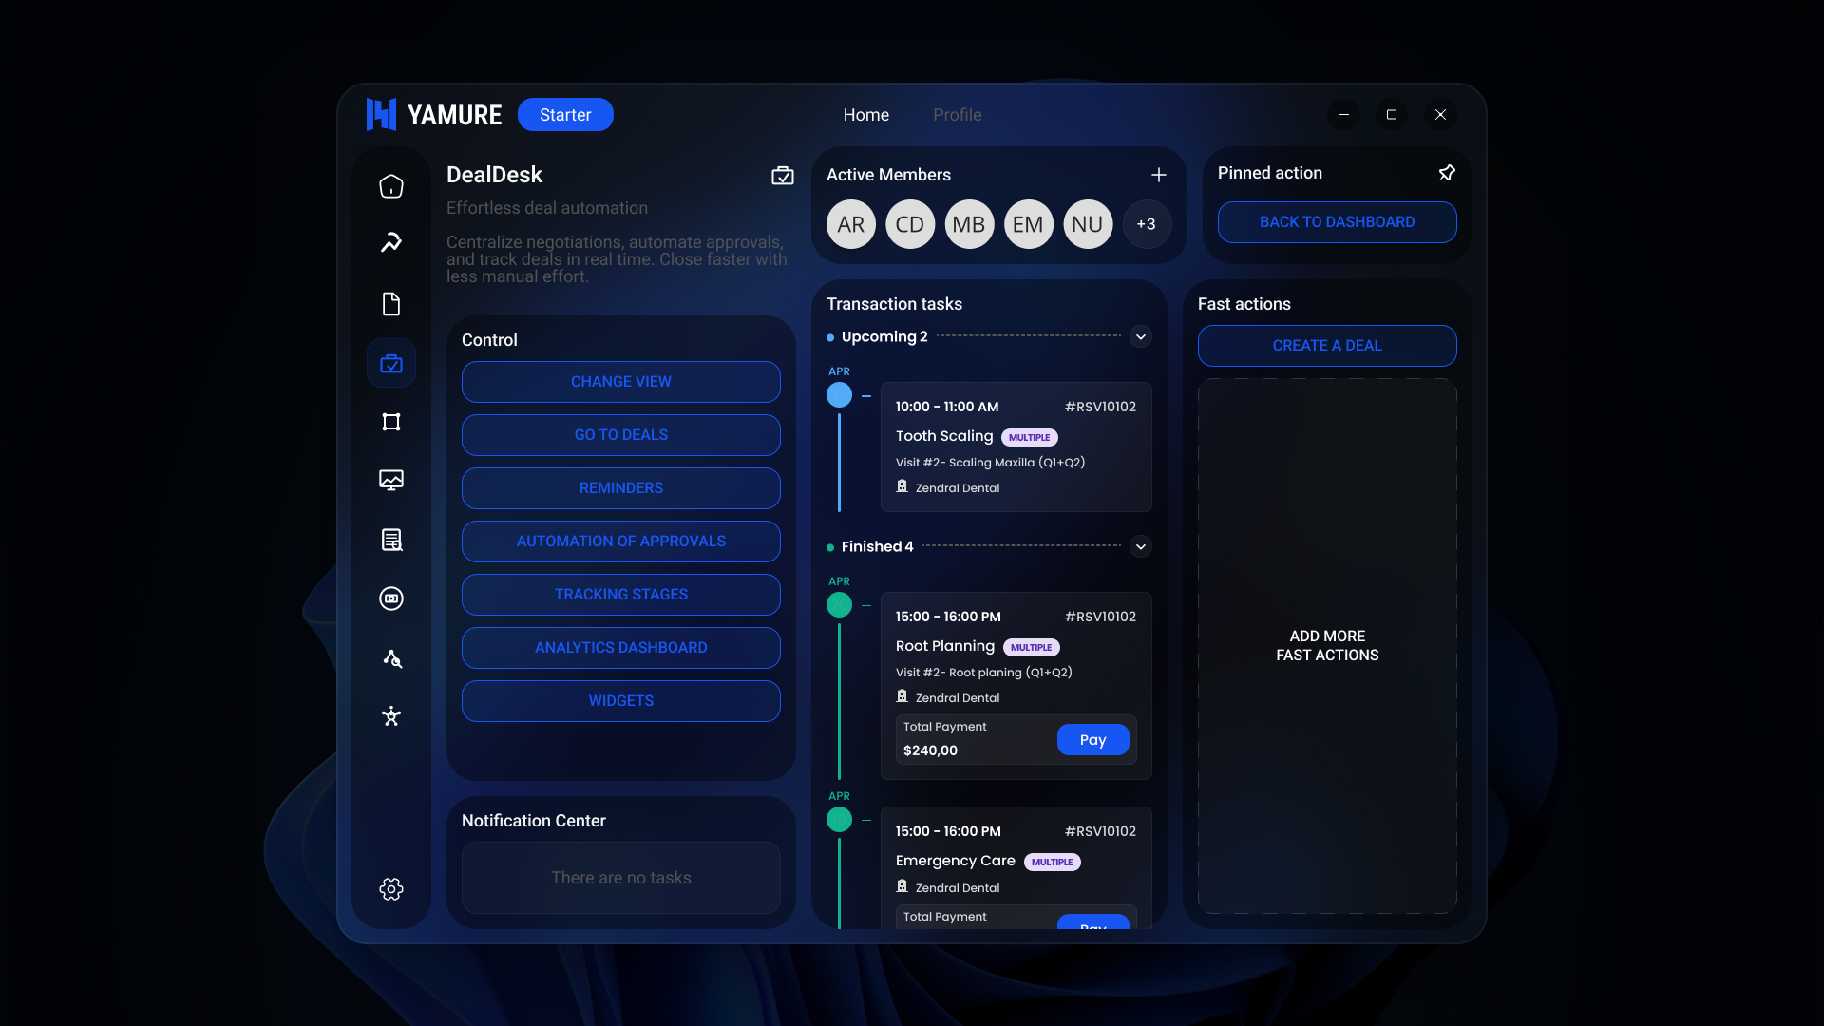Select the figure icon at sidebar bottom

[x=390, y=716]
